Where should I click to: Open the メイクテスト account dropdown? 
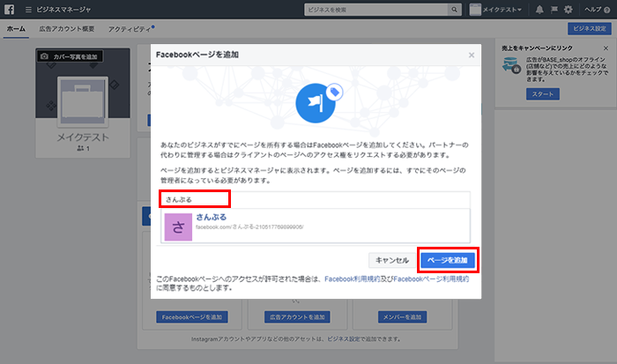click(x=495, y=10)
